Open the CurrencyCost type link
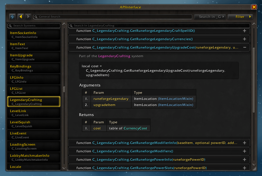The height and width of the screenshot is (176, 262). [135, 128]
